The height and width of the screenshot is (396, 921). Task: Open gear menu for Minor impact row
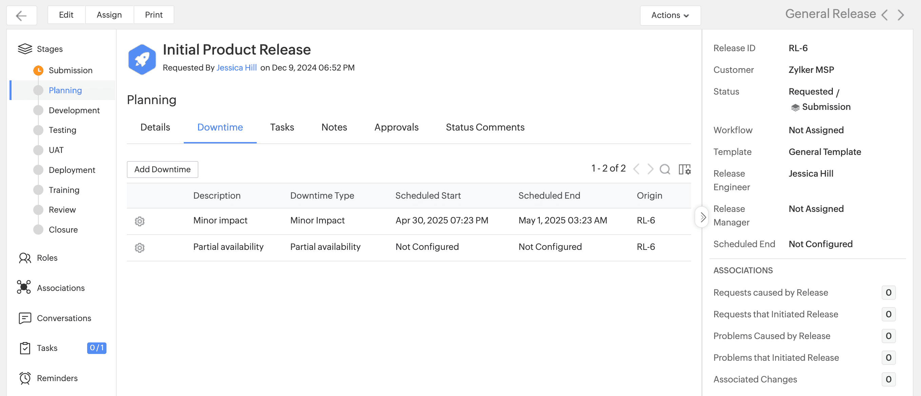[x=139, y=221]
